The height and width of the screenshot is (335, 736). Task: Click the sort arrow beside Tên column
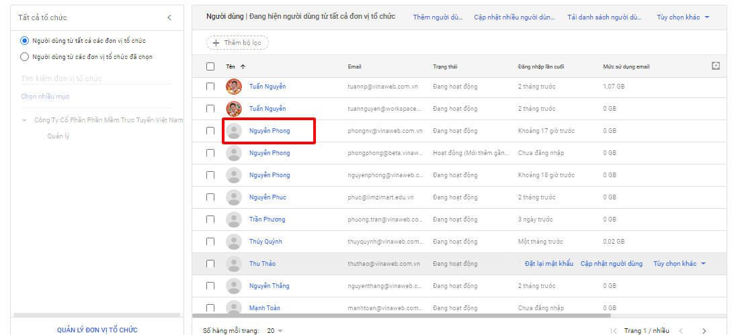click(x=243, y=66)
